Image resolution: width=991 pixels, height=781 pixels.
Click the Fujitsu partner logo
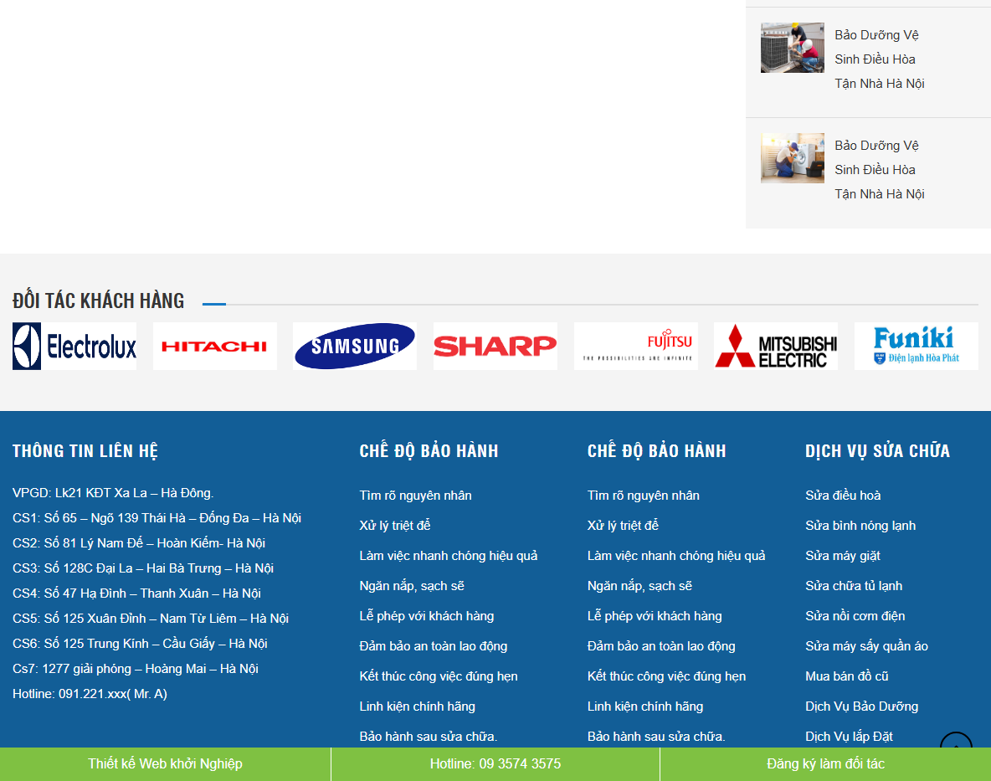pos(635,347)
